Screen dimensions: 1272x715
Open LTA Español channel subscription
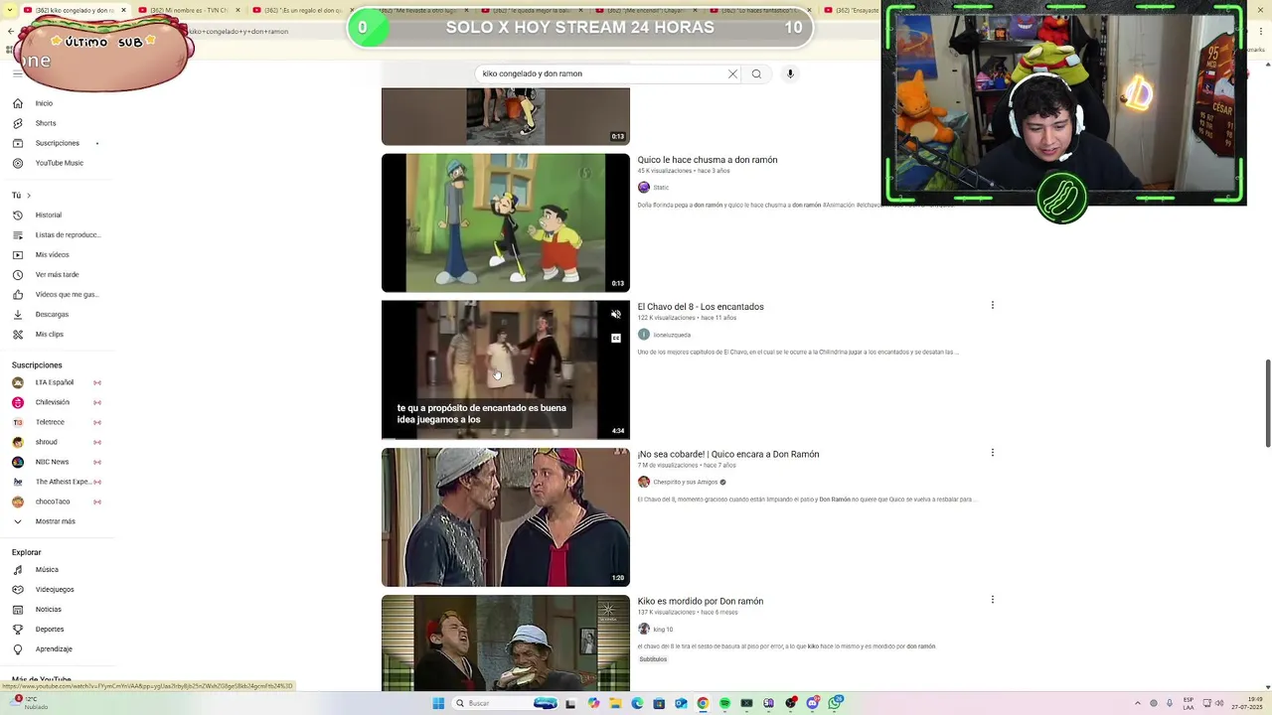coord(55,382)
